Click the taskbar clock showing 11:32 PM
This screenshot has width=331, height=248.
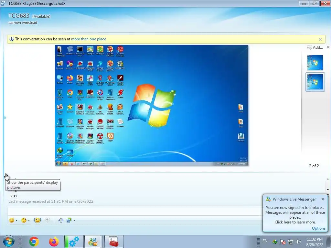(315, 242)
